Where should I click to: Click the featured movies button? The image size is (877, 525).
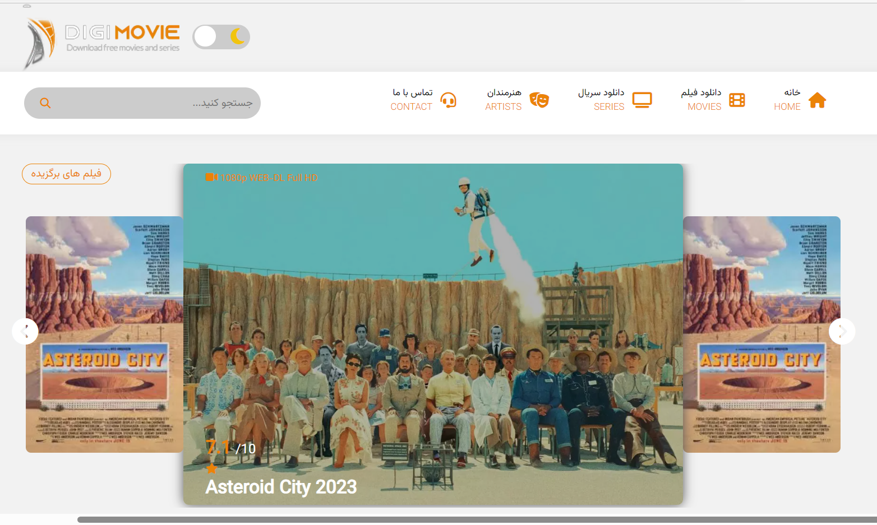(66, 174)
